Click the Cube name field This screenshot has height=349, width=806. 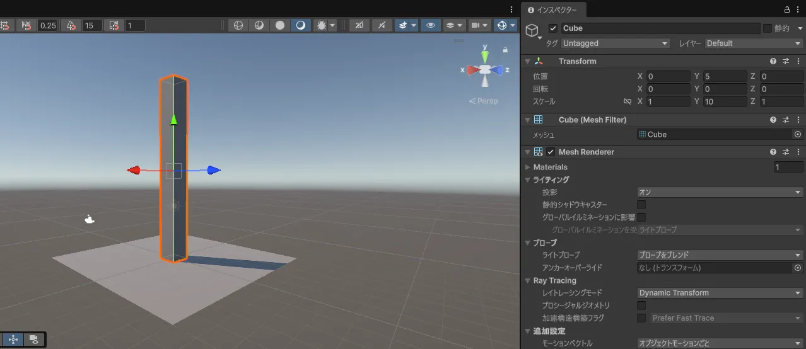[x=660, y=28]
